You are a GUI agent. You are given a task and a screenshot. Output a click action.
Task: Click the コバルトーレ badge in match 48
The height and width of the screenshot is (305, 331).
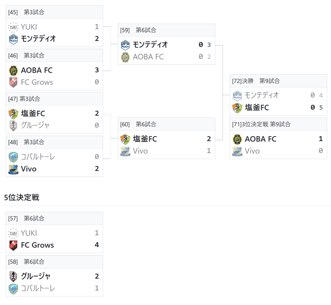13,157
